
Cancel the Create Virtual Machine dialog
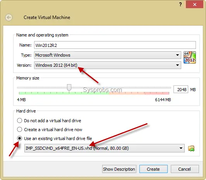(185, 169)
